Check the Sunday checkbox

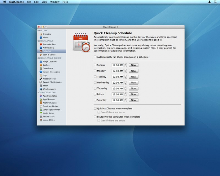pos(95,65)
